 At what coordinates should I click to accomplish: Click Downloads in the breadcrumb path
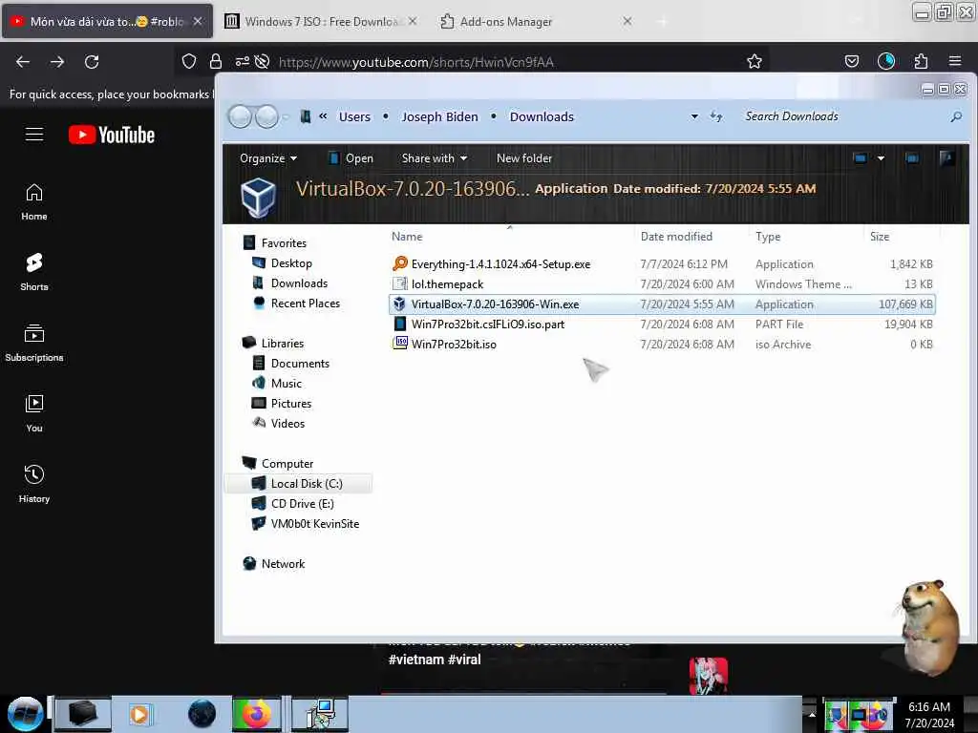(542, 116)
